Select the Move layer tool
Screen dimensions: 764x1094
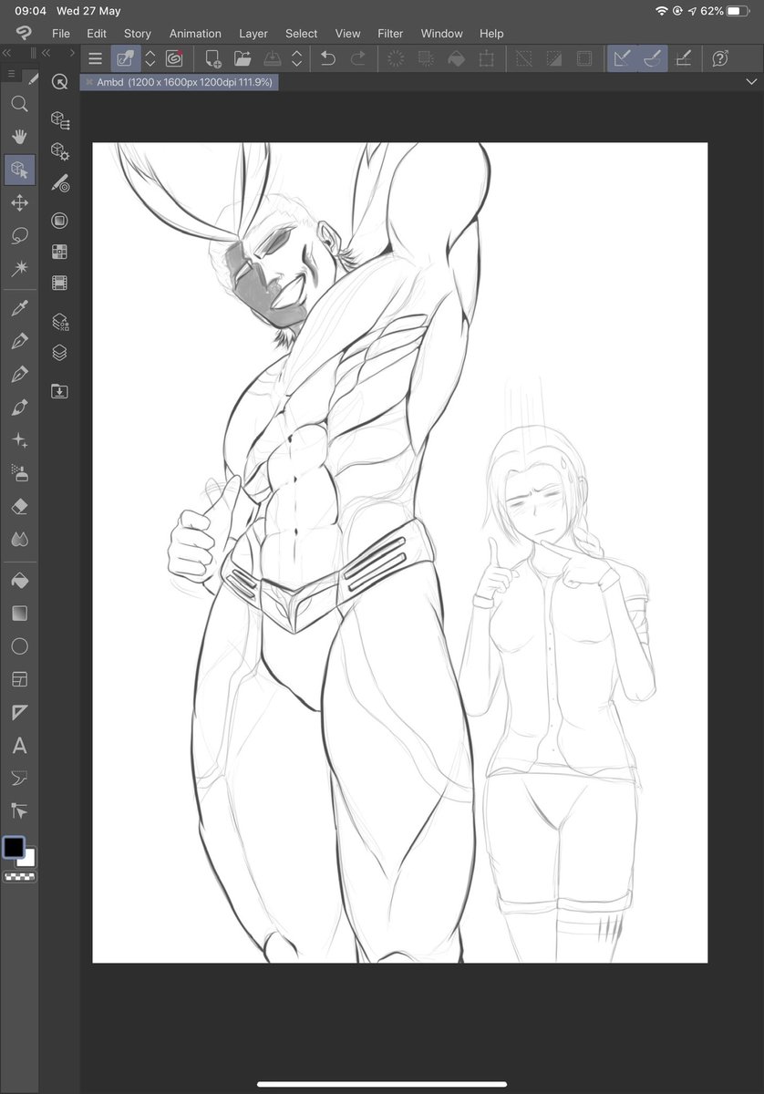[x=19, y=202]
